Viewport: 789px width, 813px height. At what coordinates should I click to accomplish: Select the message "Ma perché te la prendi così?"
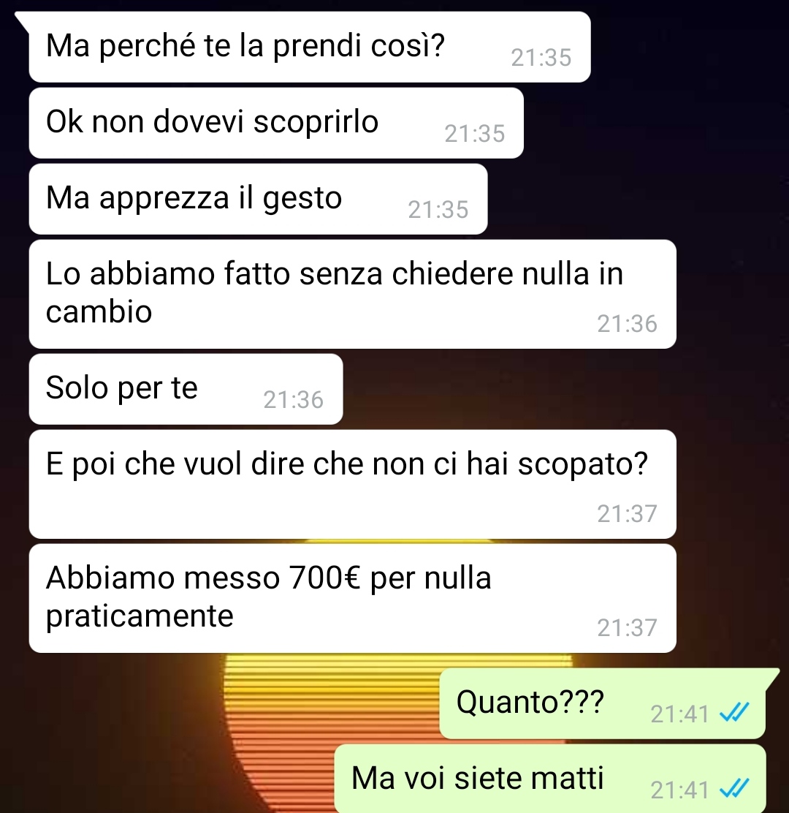point(309,48)
